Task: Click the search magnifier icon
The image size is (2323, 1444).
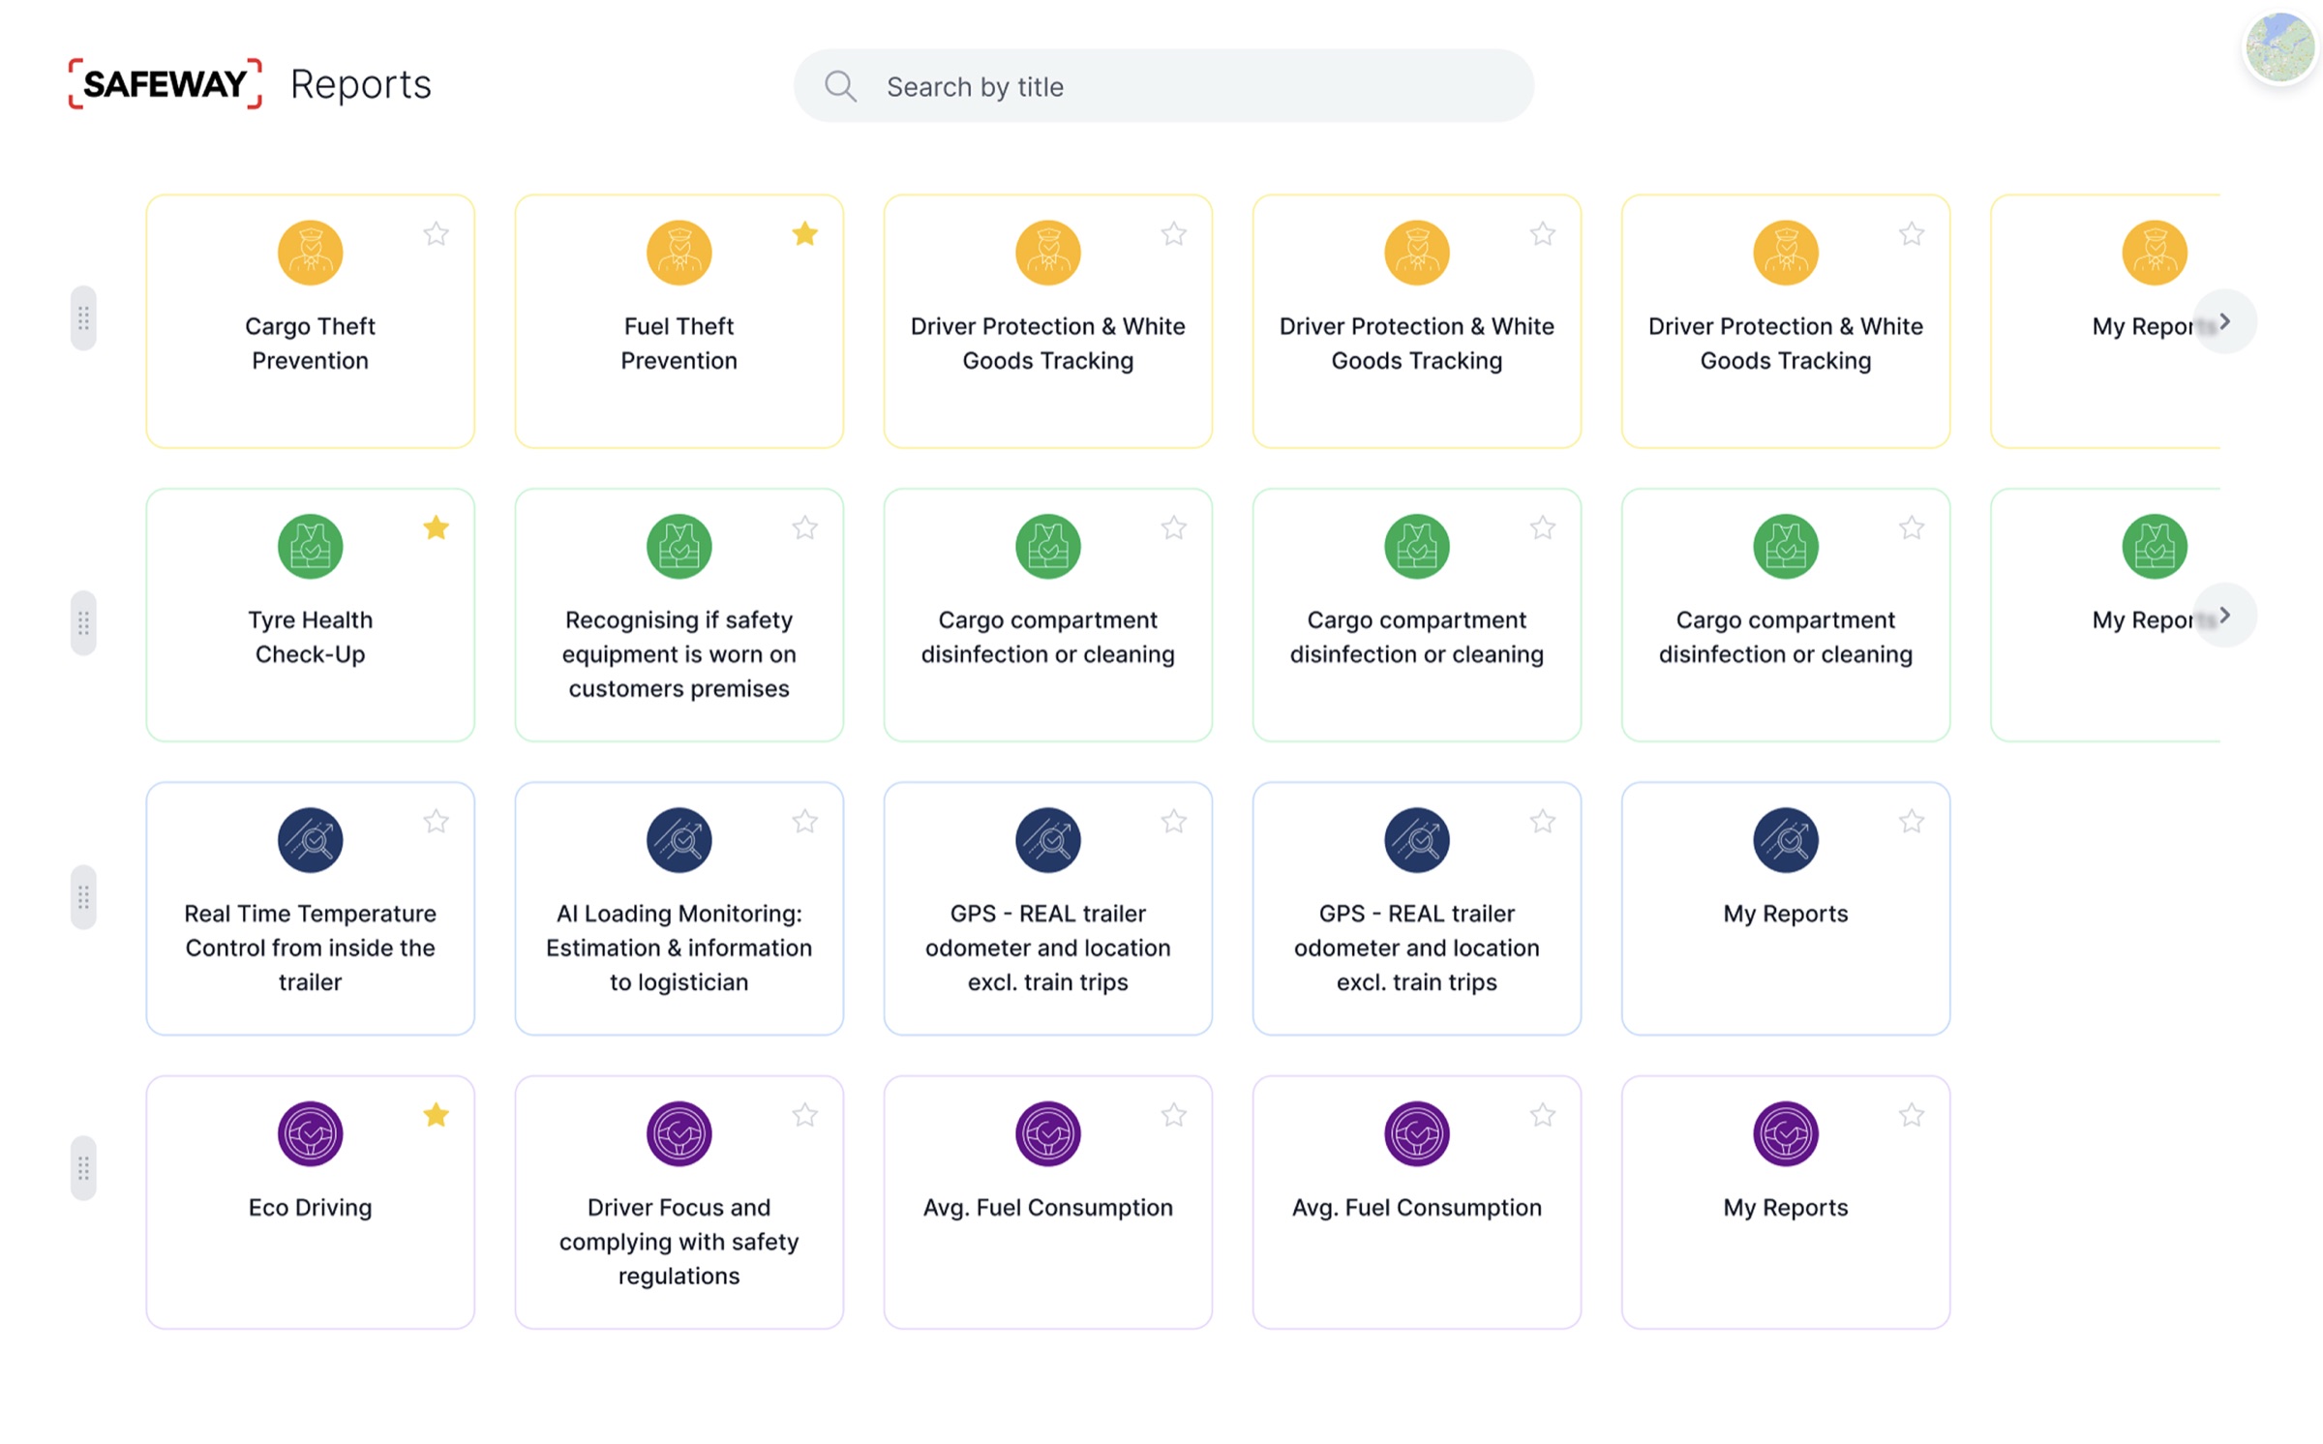Action: [839, 86]
